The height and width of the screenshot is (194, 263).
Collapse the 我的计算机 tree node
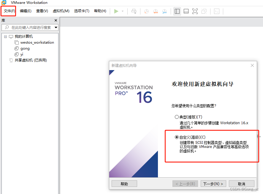6,37
